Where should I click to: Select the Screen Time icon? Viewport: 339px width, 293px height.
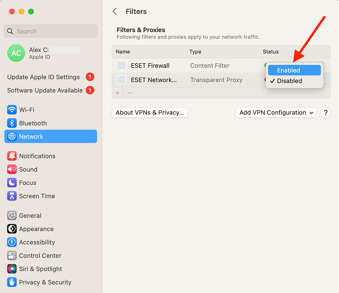tap(12, 196)
